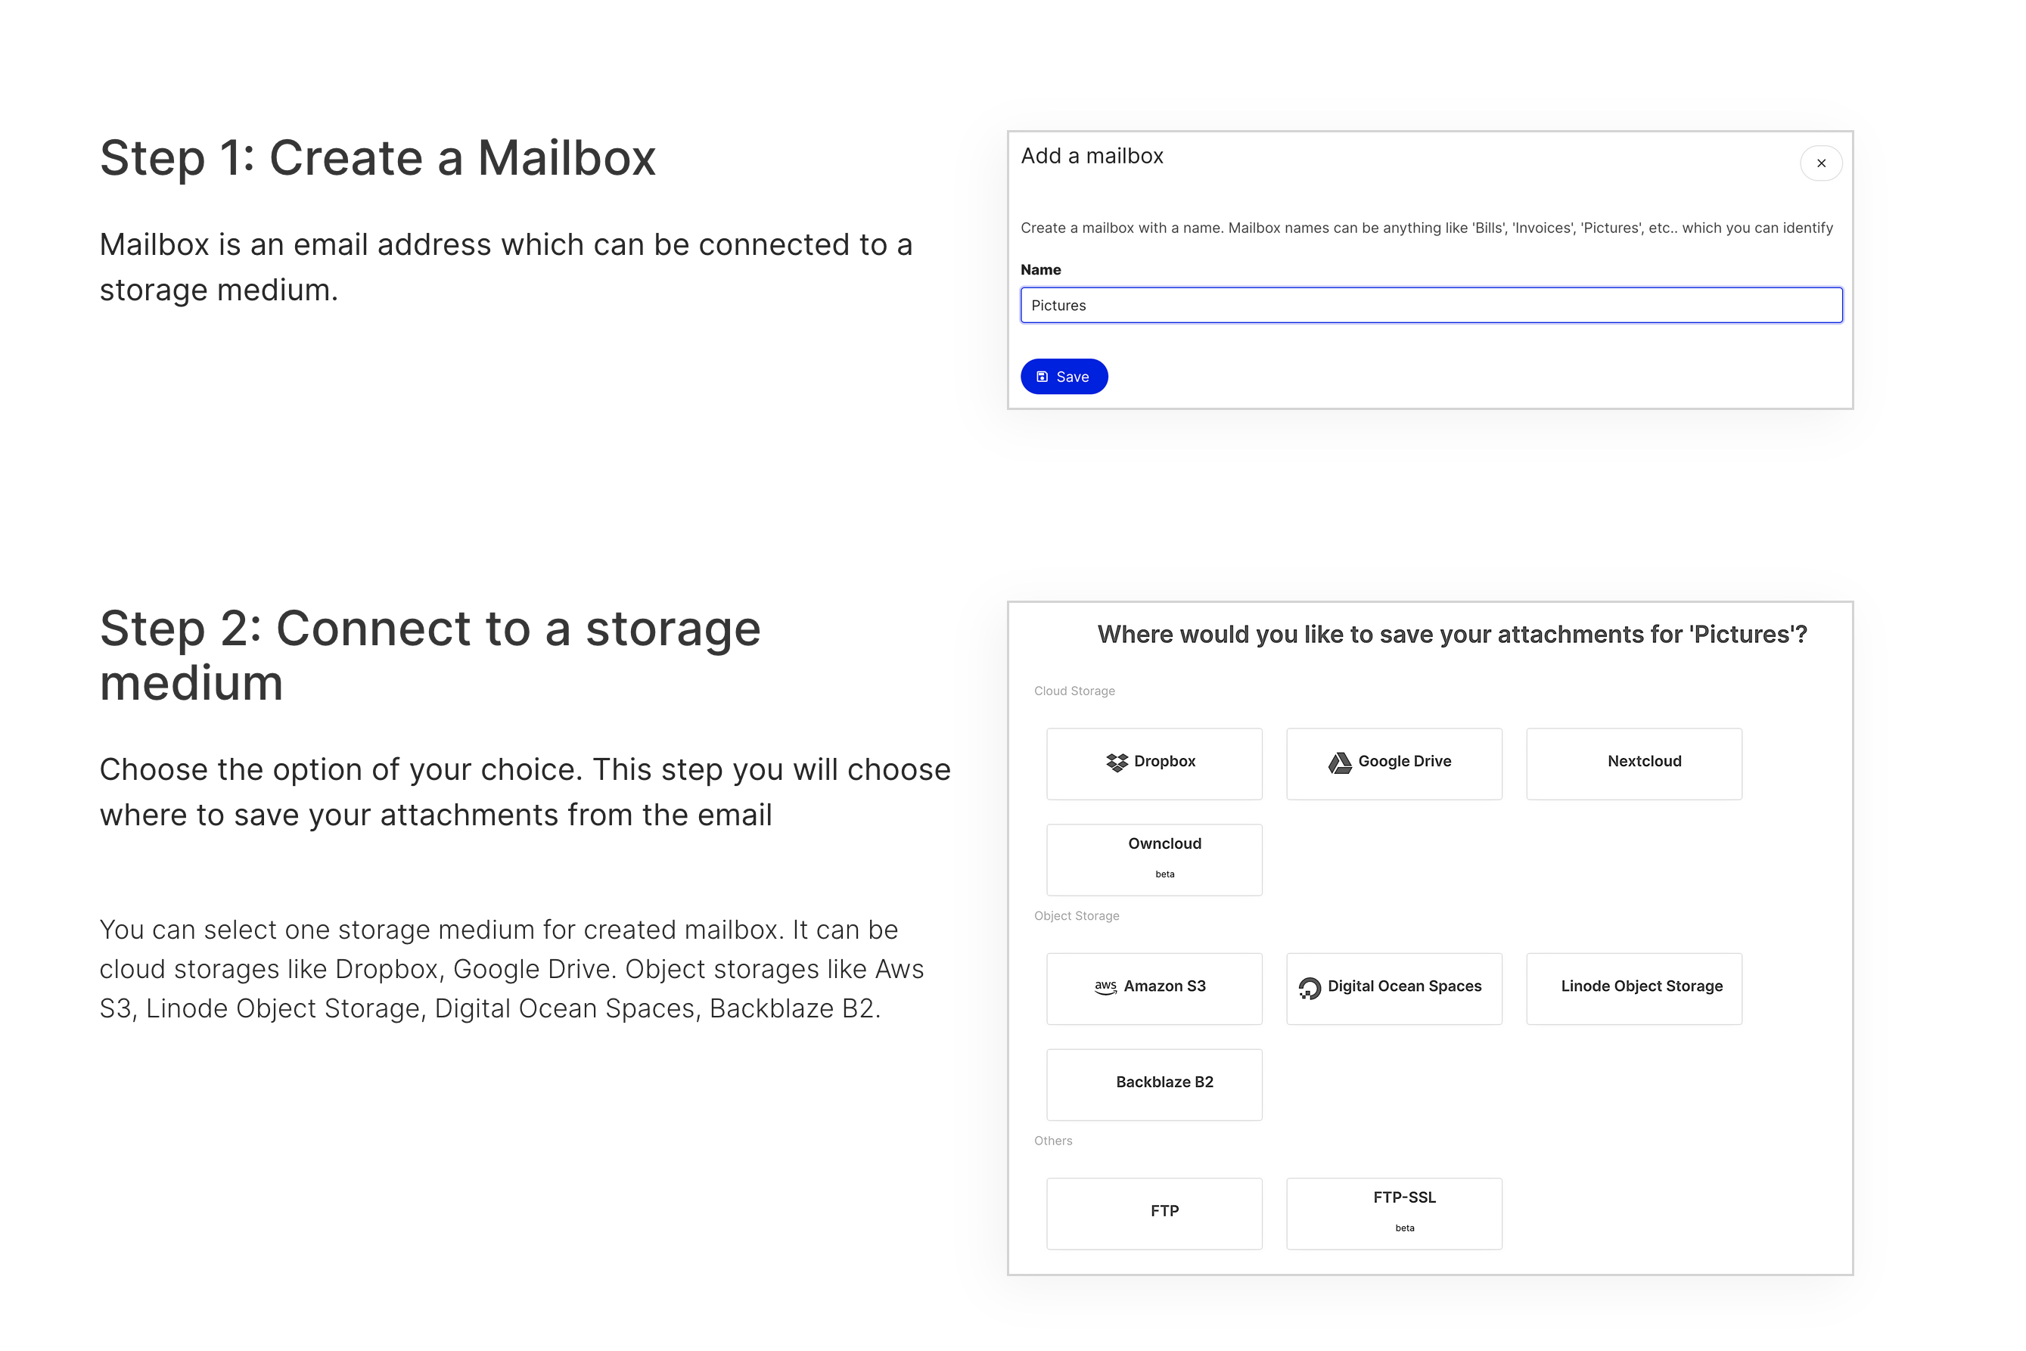
Task: Click the Step 1: Create a Mailbox heading
Action: pyautogui.click(x=378, y=159)
